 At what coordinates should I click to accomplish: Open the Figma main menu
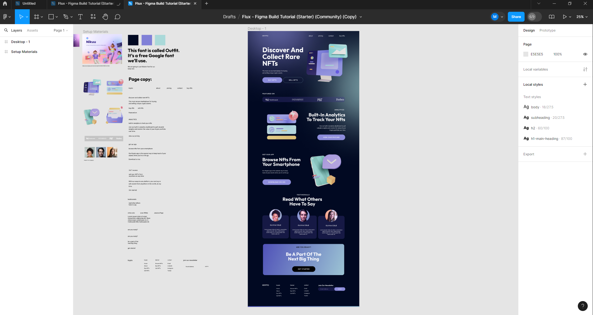click(x=7, y=17)
